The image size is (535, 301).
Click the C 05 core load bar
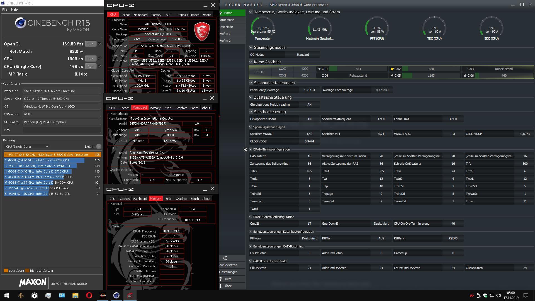(431, 76)
